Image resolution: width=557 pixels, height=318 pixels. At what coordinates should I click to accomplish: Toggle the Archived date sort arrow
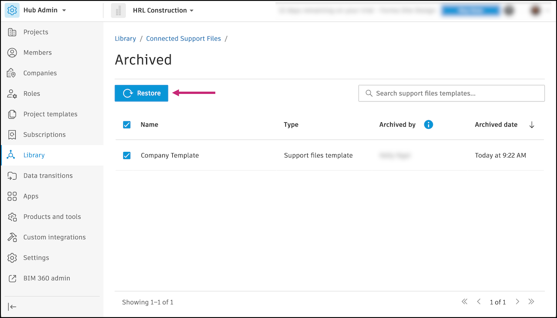(532, 124)
